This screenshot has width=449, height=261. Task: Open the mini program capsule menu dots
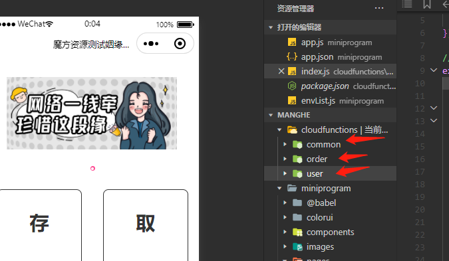click(151, 44)
